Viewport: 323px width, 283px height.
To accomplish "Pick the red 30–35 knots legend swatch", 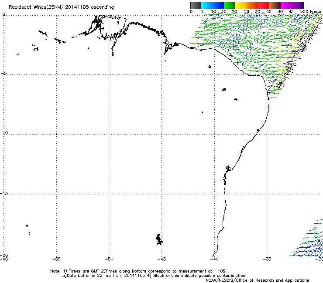I will (264, 5).
